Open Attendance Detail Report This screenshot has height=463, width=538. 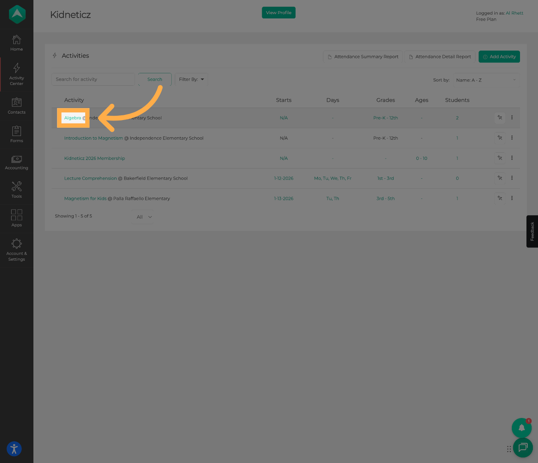(440, 57)
